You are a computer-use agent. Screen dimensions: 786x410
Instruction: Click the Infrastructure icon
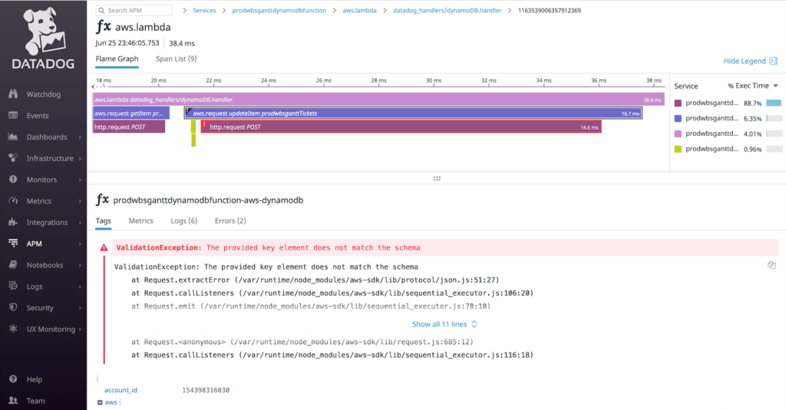(x=13, y=158)
